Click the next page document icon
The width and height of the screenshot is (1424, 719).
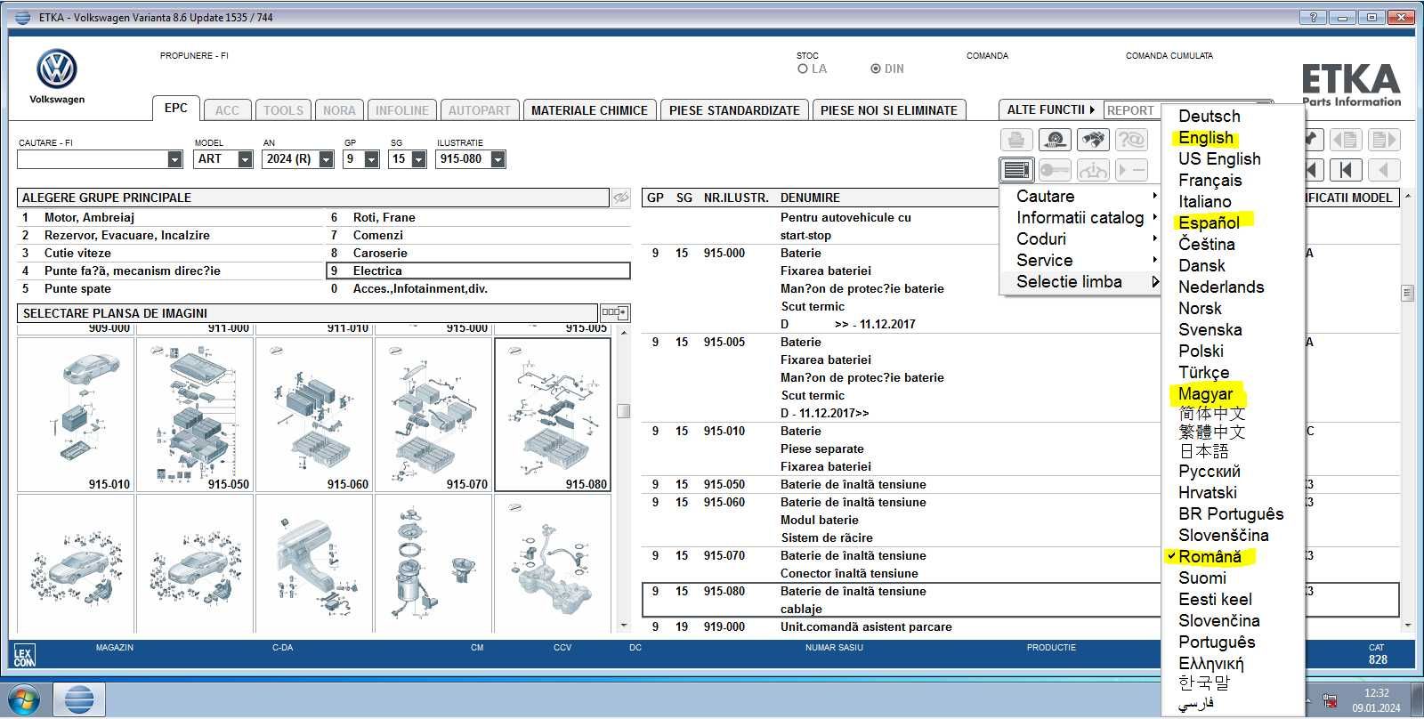pos(1383,141)
